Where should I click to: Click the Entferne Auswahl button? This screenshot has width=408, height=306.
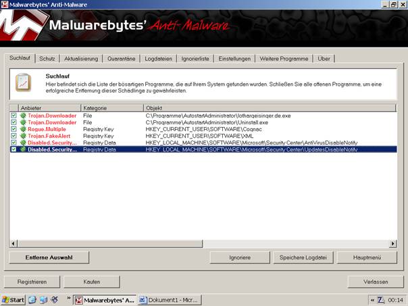click(49, 257)
